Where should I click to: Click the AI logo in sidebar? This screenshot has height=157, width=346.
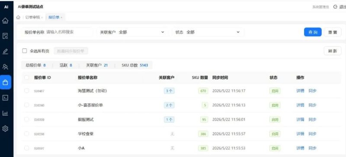coord(6,7)
